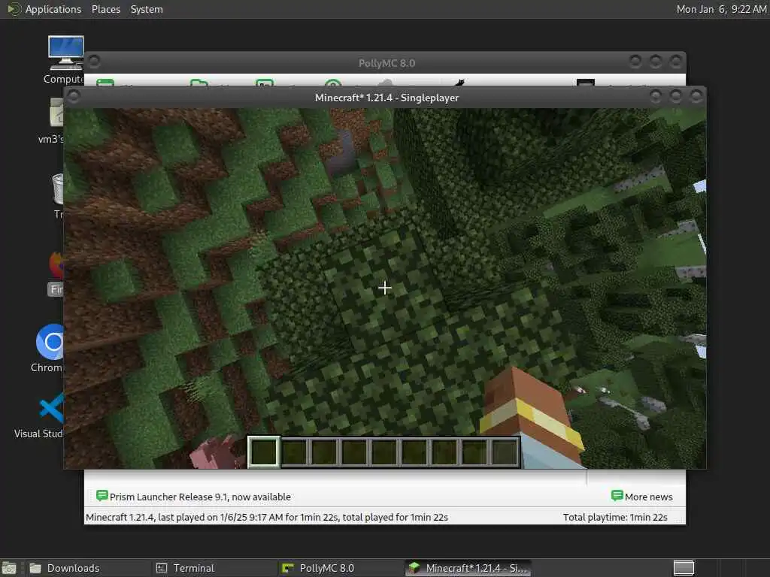Open the PollyMC window menu button on title bar
Image resolution: width=770 pixels, height=577 pixels.
click(94, 62)
